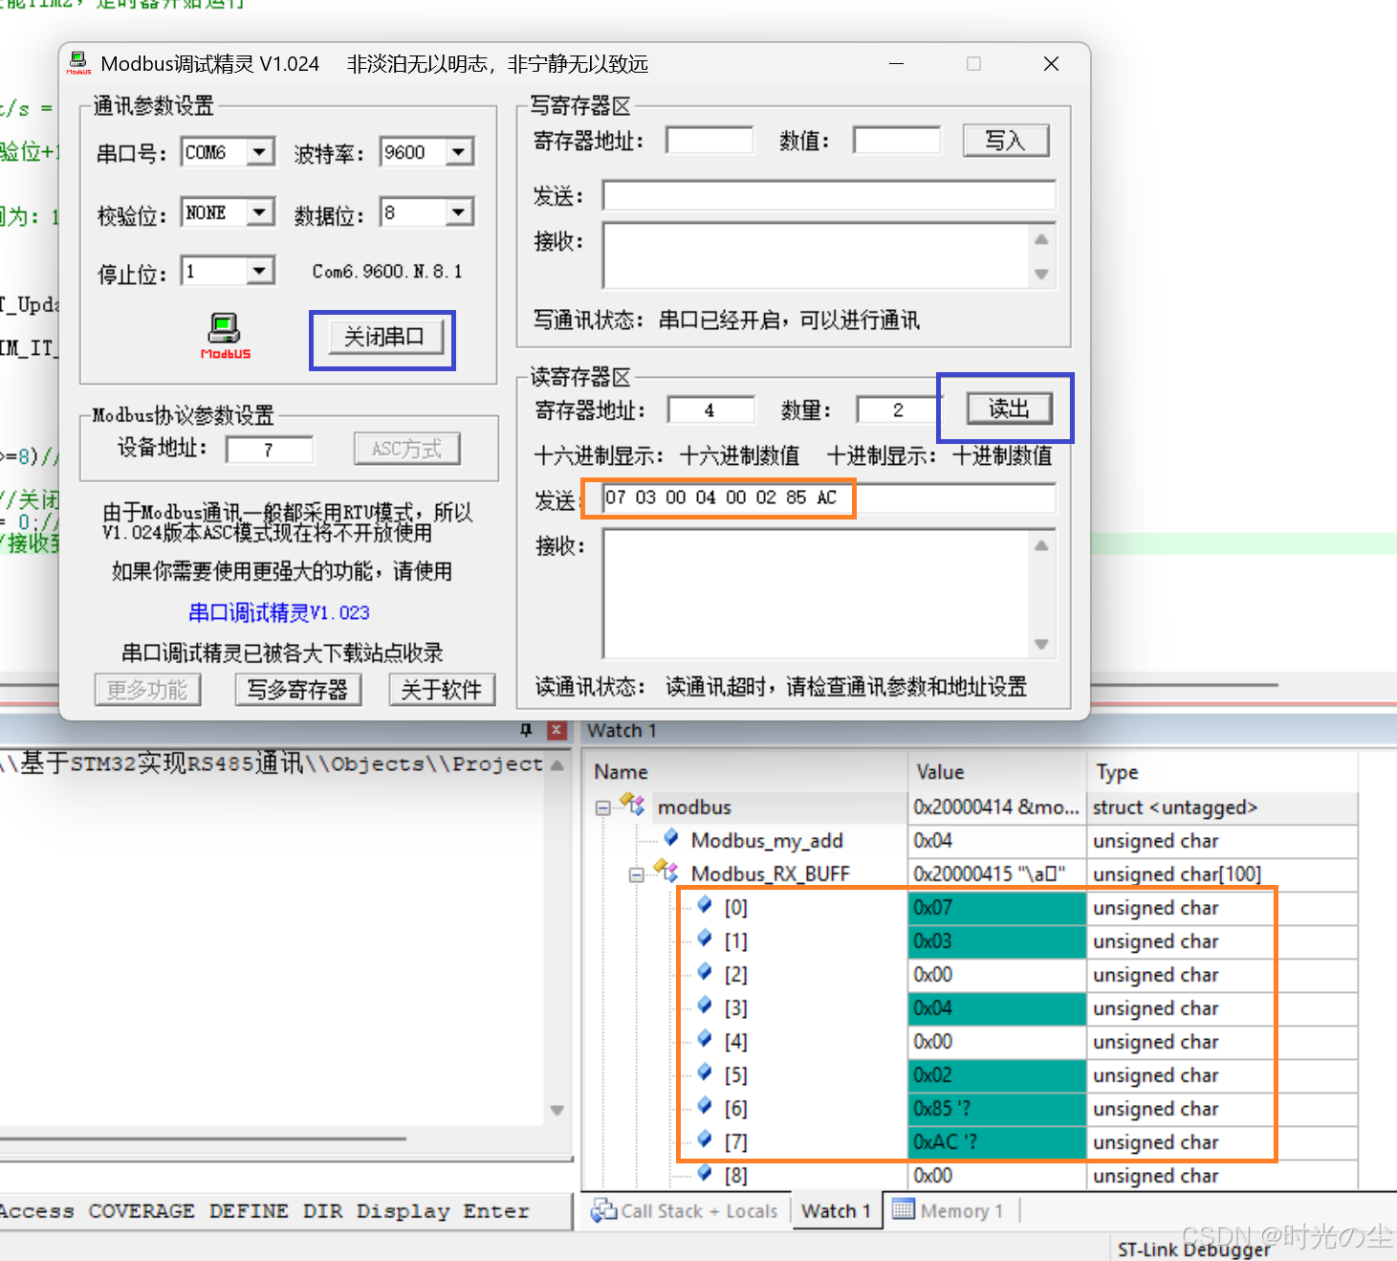Click the 关于软件 button
This screenshot has height=1261, width=1397.
click(442, 689)
